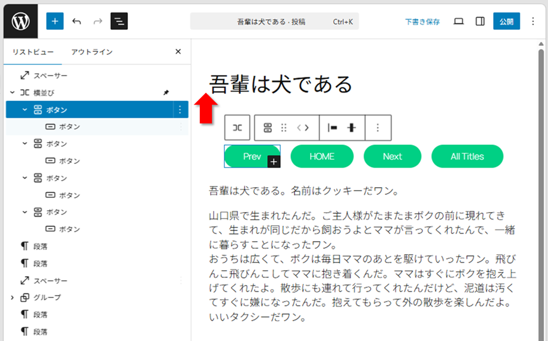The height and width of the screenshot is (341, 548).
Task: Close the list view panel
Action: coord(178,52)
